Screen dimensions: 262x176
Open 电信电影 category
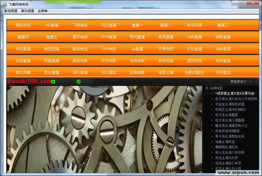point(137,61)
